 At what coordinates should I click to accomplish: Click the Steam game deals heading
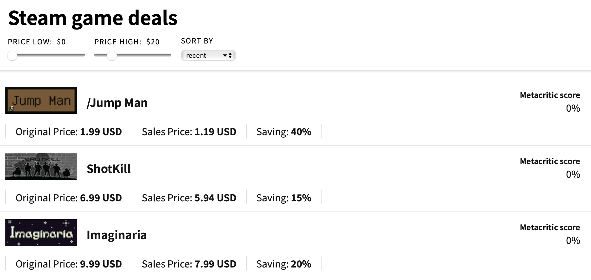point(93,18)
